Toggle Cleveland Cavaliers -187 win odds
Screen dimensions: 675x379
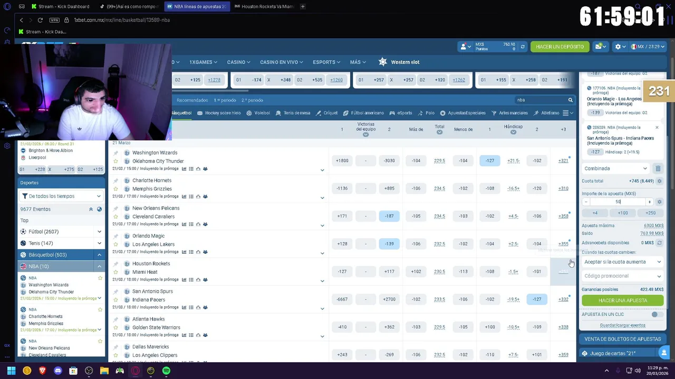tap(389, 216)
